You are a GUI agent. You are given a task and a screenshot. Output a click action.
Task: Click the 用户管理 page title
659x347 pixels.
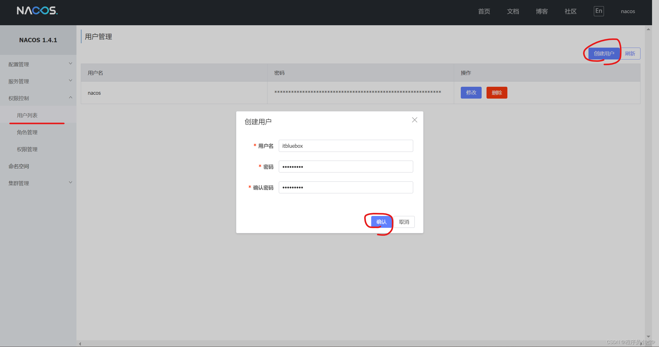pos(98,37)
